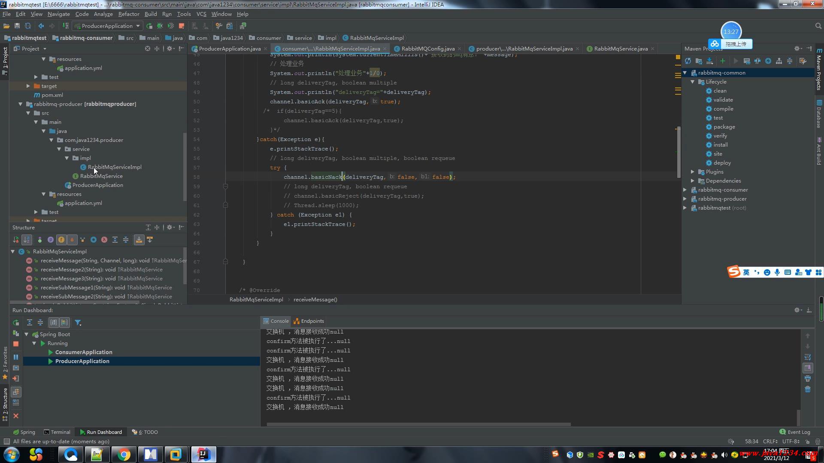
Task: Run ProducerApplication with the green rerun icon
Action: 149,26
